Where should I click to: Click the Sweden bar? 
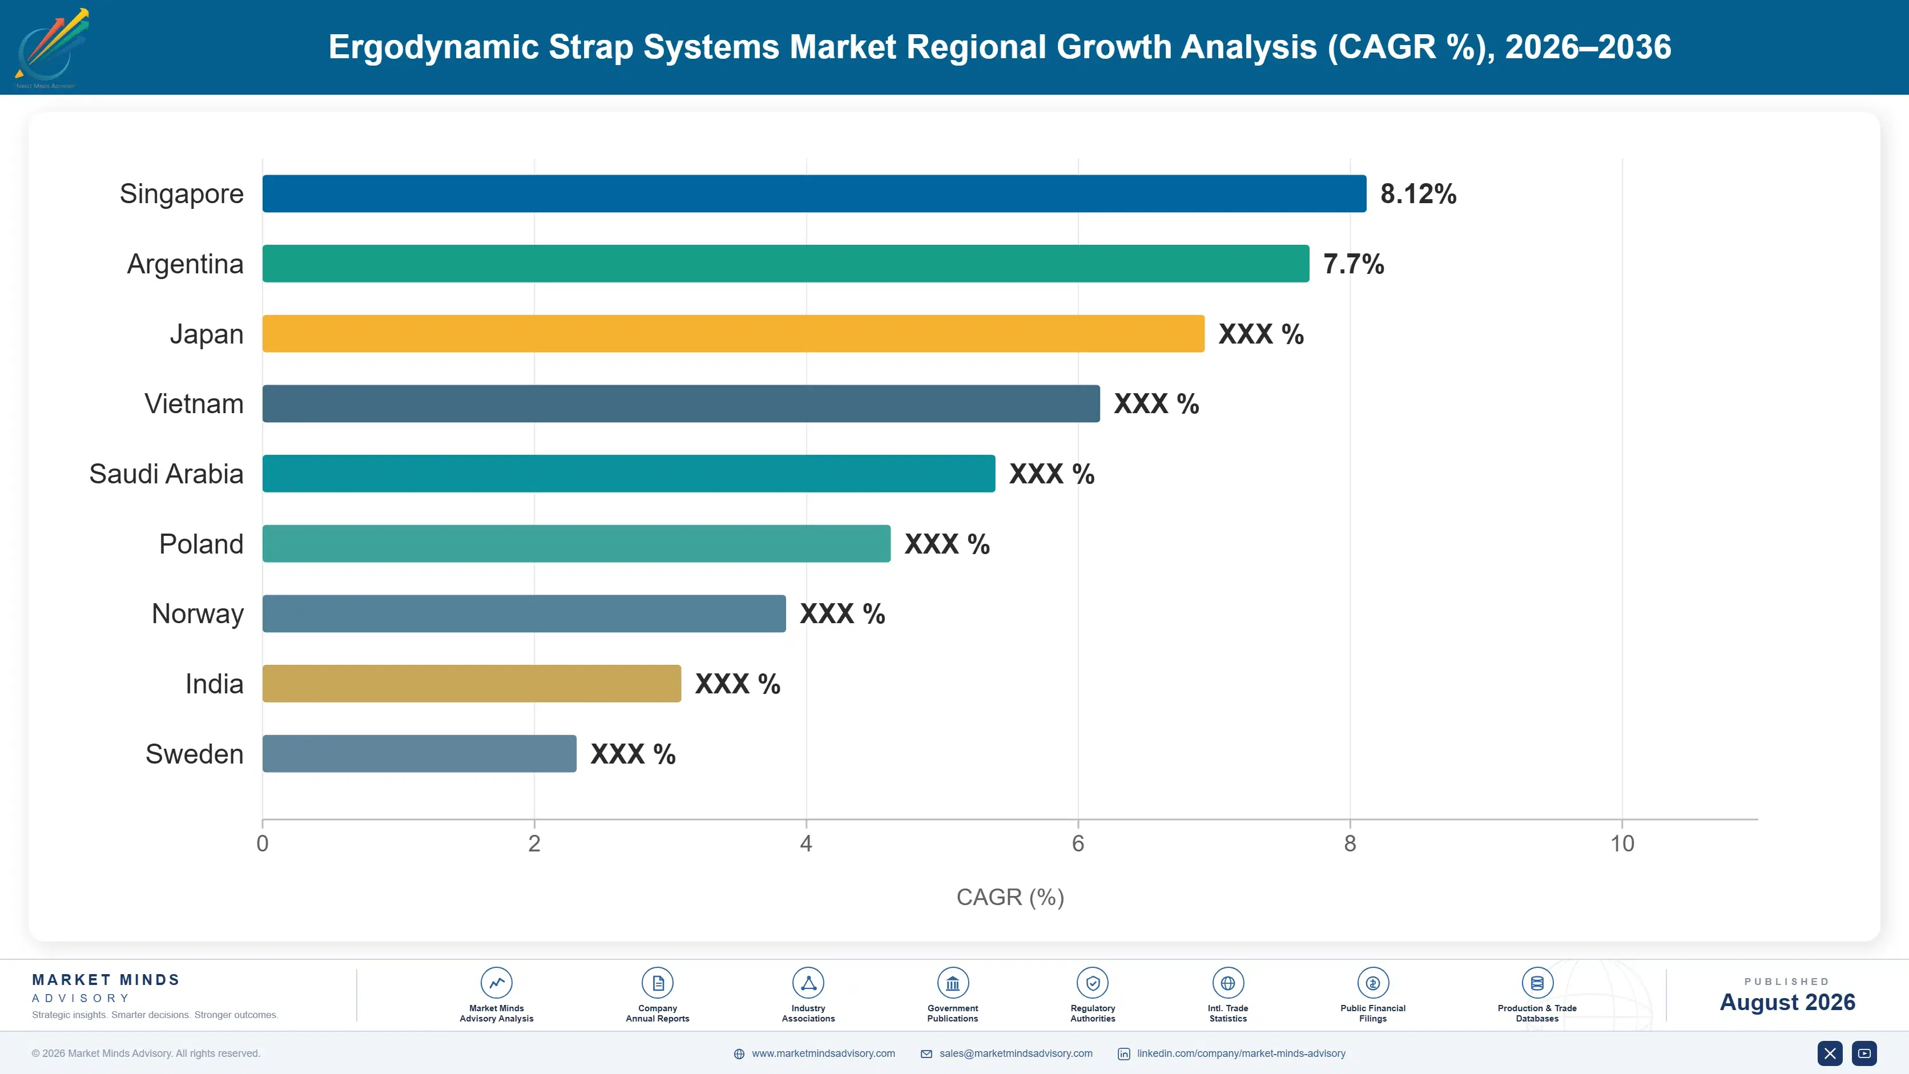tap(420, 753)
